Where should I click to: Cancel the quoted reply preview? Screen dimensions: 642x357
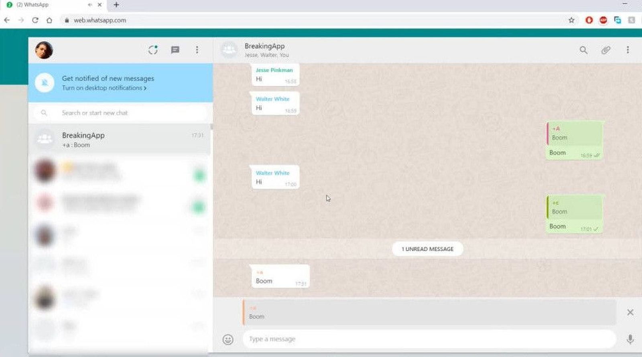(630, 312)
